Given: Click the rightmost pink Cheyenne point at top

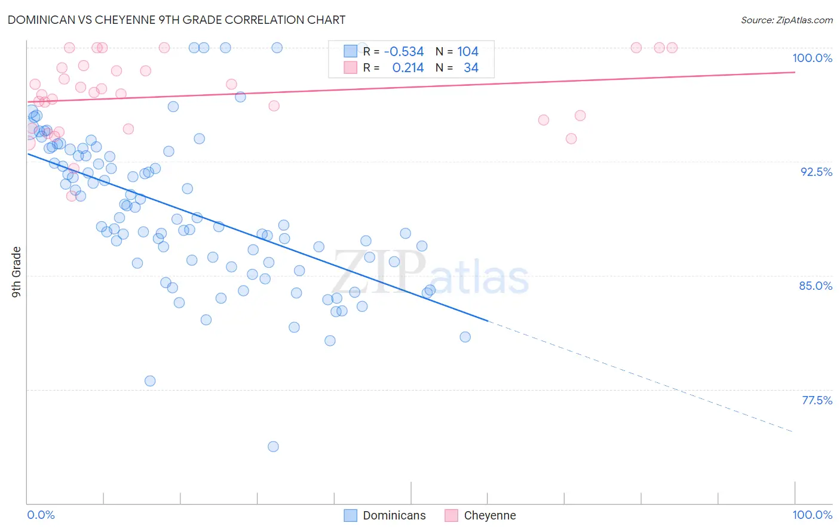Looking at the screenshot, I should tap(672, 48).
